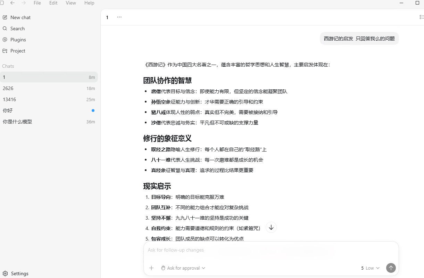The width and height of the screenshot is (424, 278).
Task: Click list item 自我约束
Action: click(x=206, y=228)
